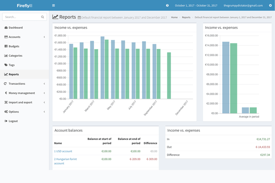The width and height of the screenshot is (275, 183).
Task: Open the 1 USD account link
Action: (x=64, y=151)
